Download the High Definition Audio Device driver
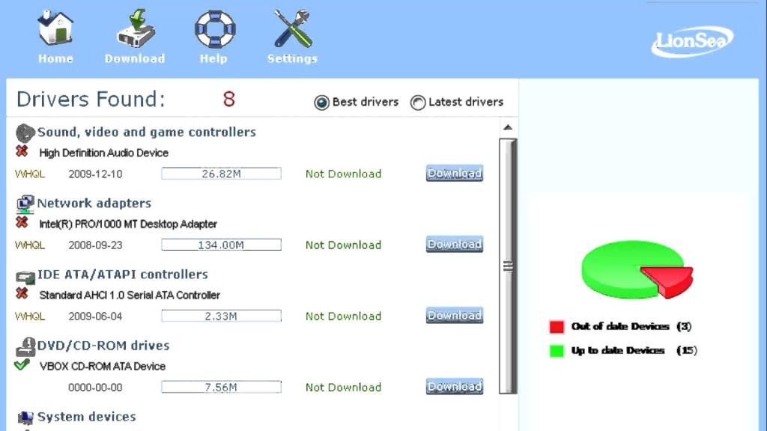The height and width of the screenshot is (431, 767). [454, 174]
